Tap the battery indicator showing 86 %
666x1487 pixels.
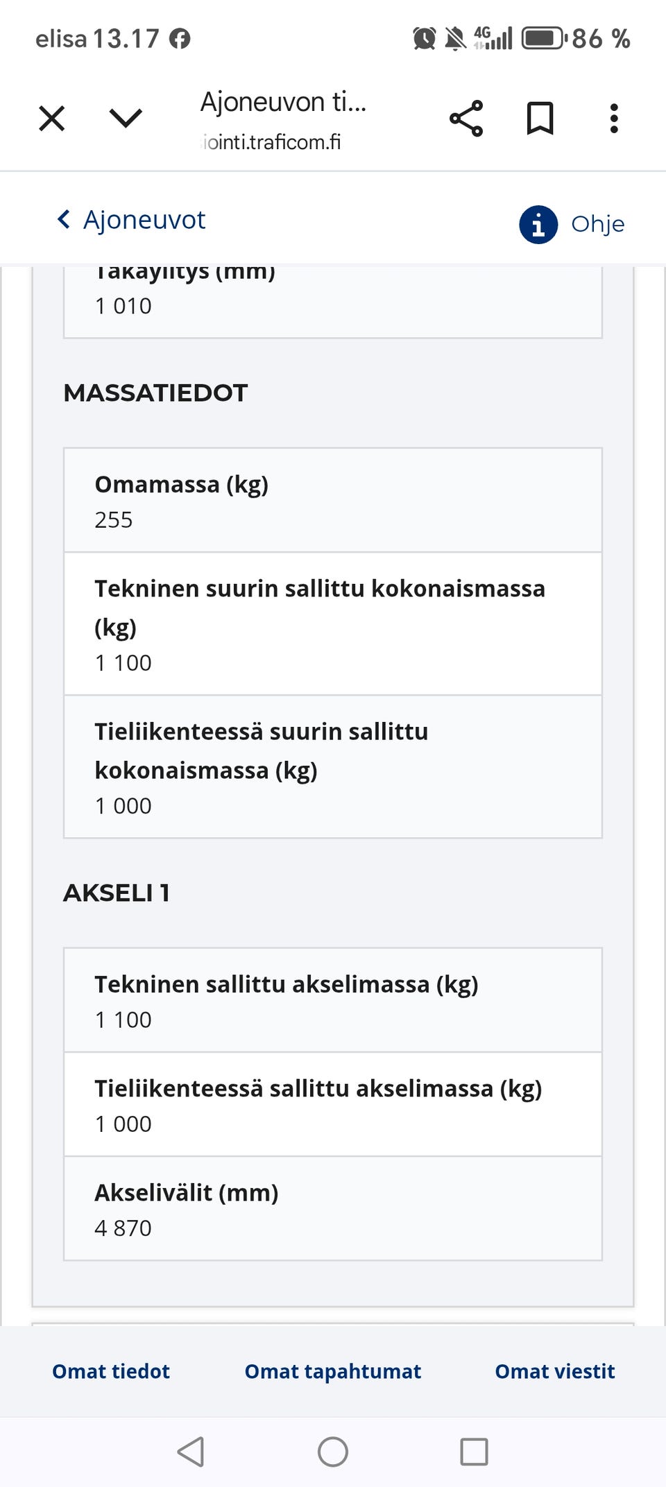(545, 38)
